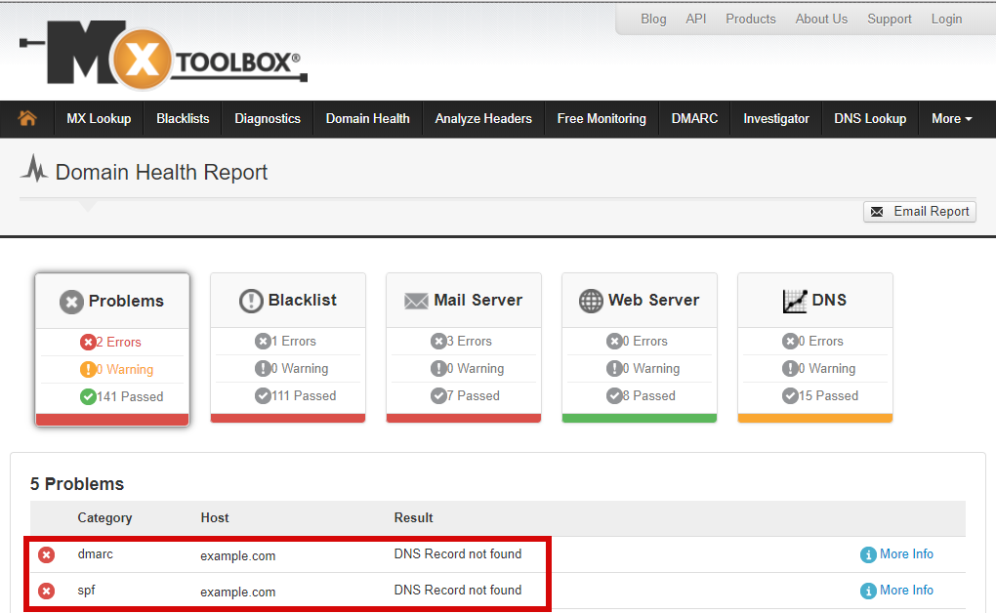Click the home icon in navigation bar
This screenshot has width=996, height=613.
pos(27,118)
